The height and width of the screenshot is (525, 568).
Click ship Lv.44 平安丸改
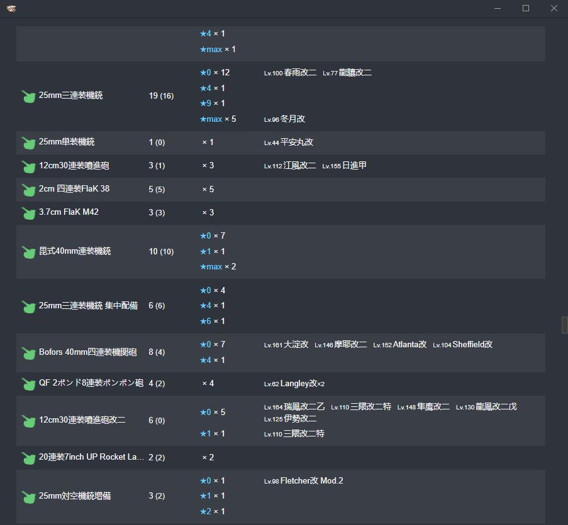288,142
